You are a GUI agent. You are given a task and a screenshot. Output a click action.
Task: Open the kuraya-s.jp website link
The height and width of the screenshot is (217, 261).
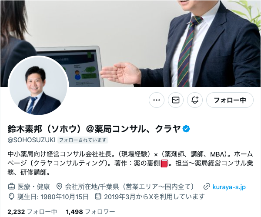pyautogui.click(x=229, y=187)
